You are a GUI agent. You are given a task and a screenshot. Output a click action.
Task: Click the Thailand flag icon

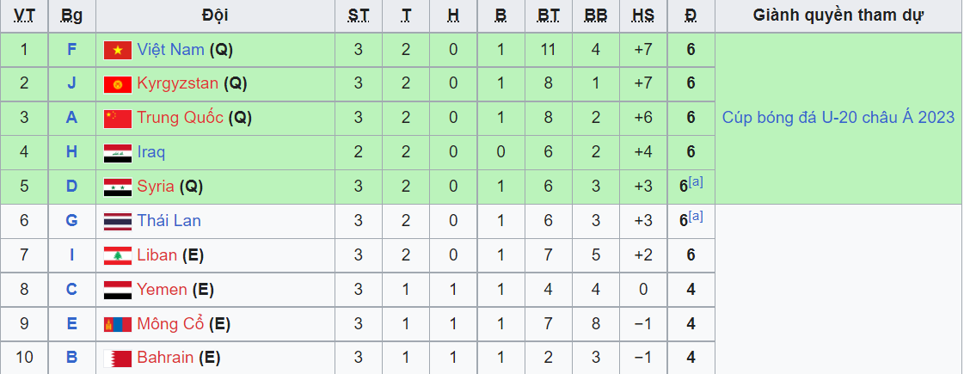118,222
